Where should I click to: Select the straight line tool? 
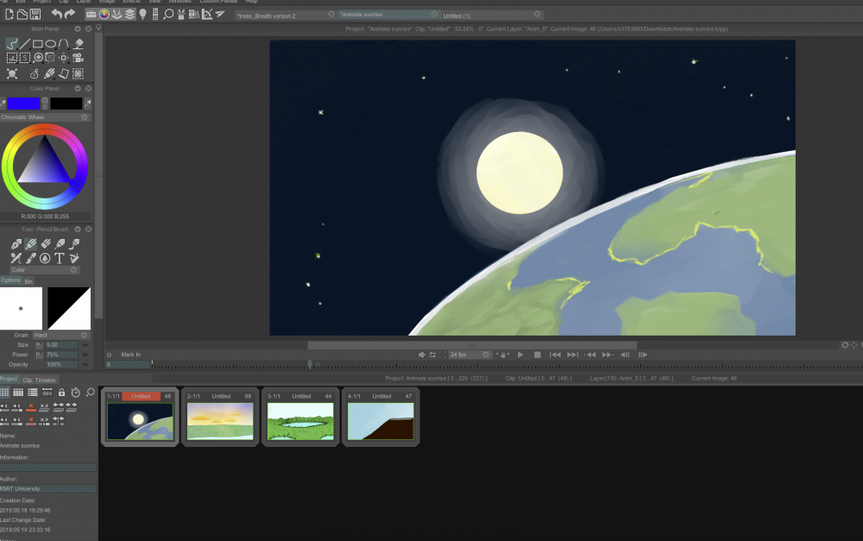click(25, 43)
